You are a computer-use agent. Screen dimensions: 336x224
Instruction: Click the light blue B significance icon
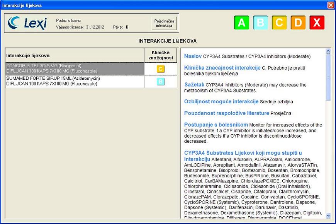(x=260, y=22)
